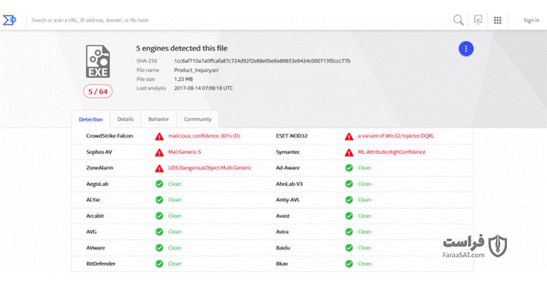Click the 5 / 64 detection score badge
547x284 pixels.
click(x=98, y=92)
